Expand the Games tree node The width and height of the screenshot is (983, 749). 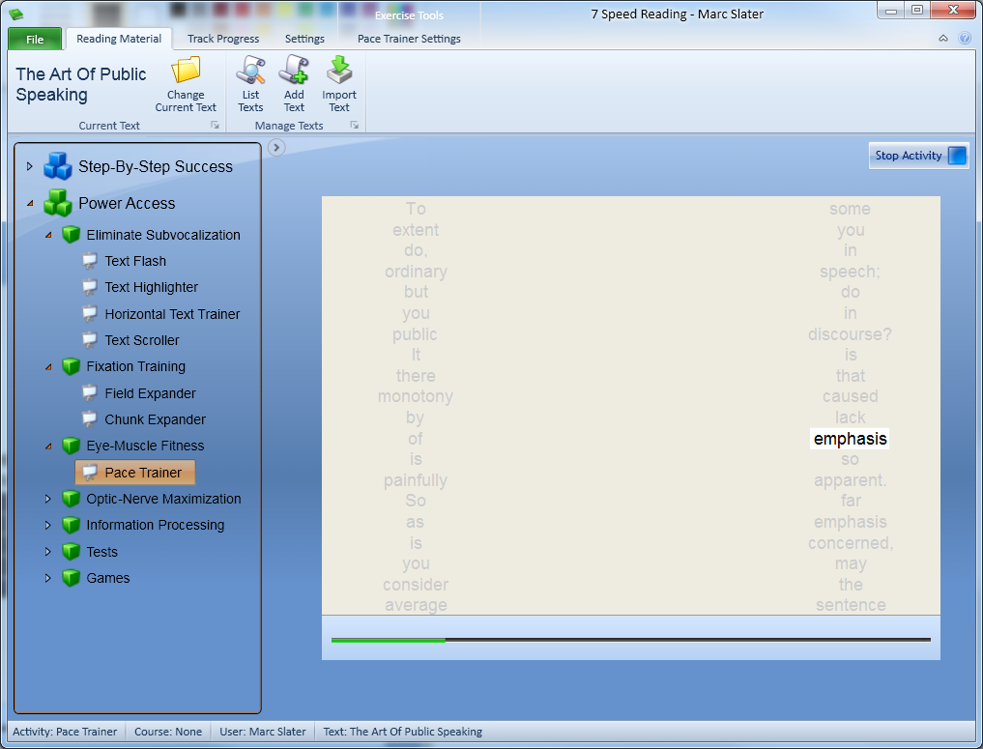tap(48, 578)
